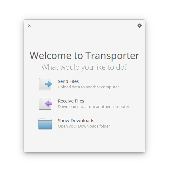Viewport: 169px width, 180px height.
Task: Choose the "Send Files" label
Action: 68,81
